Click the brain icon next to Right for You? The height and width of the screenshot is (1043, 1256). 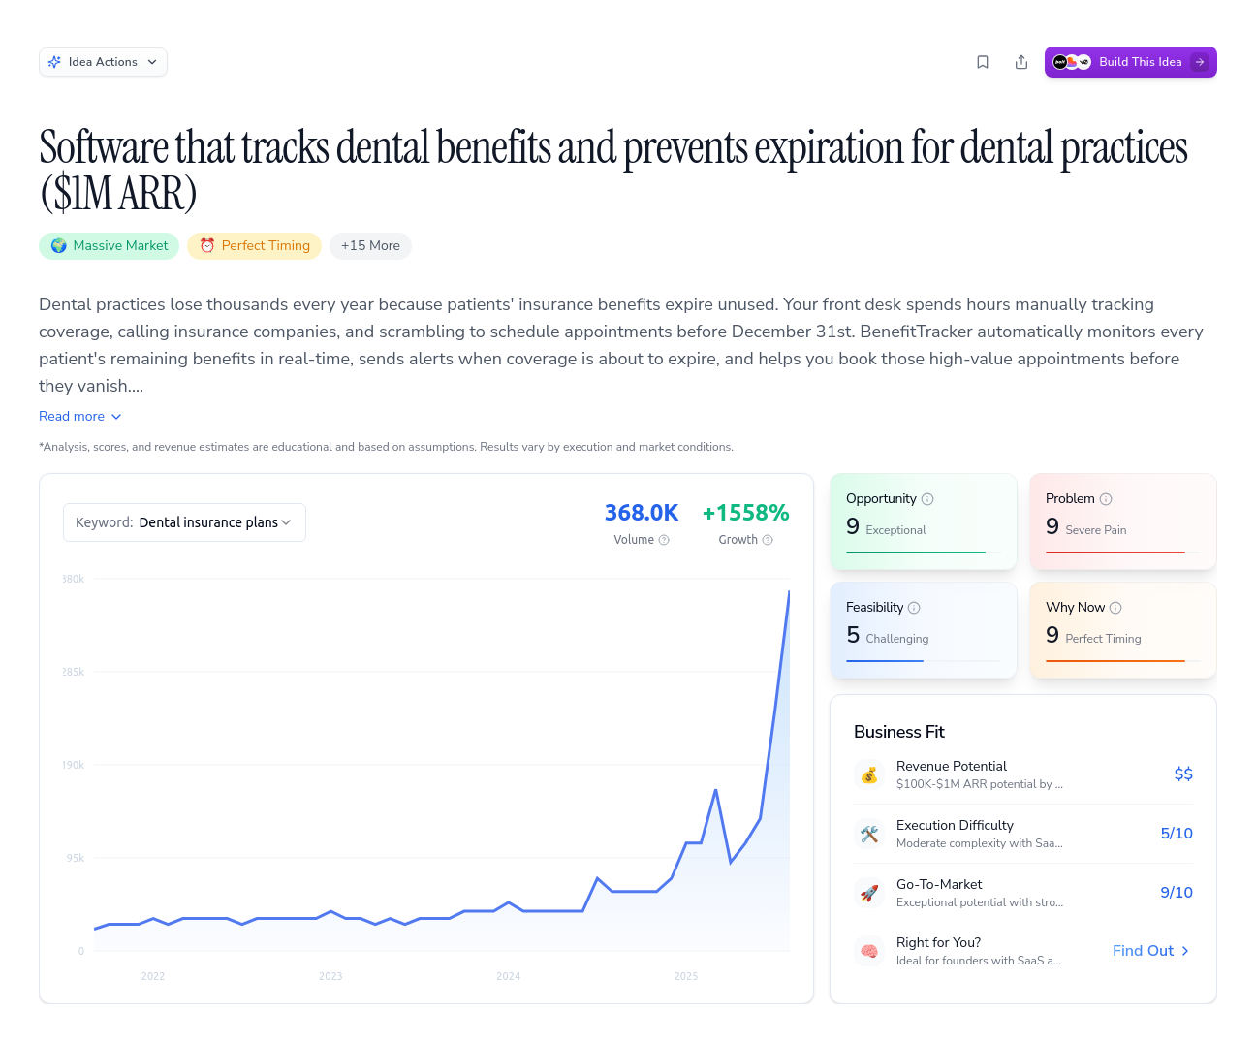(x=869, y=951)
